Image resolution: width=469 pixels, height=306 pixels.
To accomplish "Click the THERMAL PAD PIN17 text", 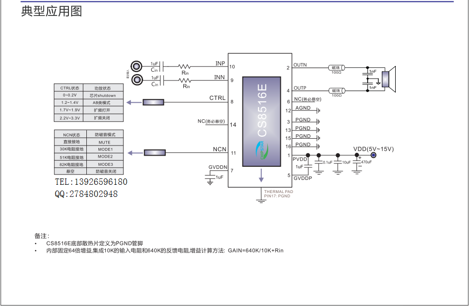I will (278, 194).
